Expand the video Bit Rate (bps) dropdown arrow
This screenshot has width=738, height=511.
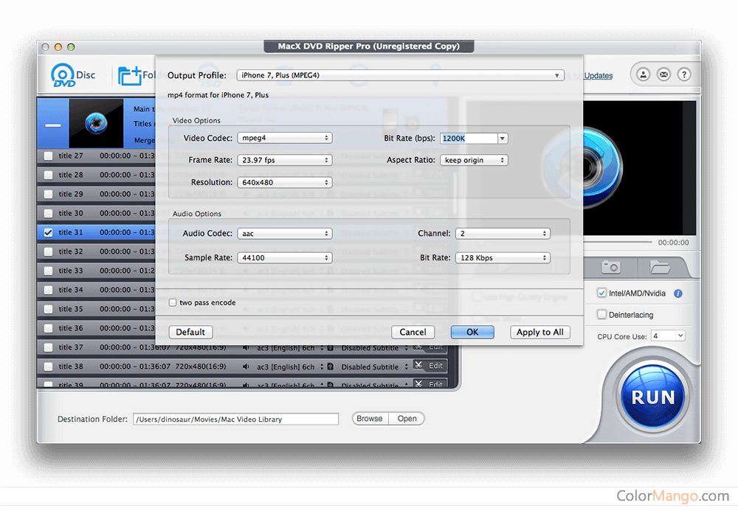[502, 138]
